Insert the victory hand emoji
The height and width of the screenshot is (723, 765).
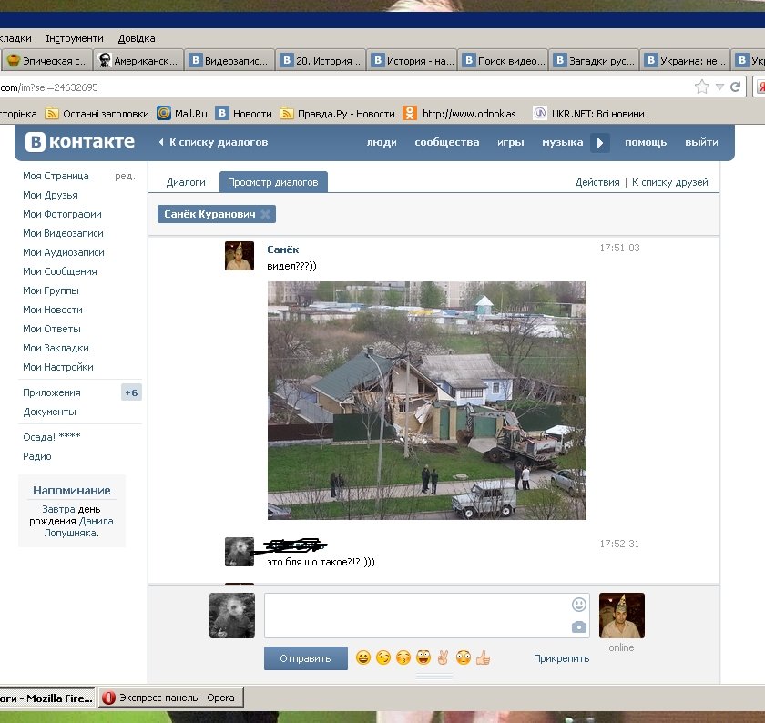point(444,657)
